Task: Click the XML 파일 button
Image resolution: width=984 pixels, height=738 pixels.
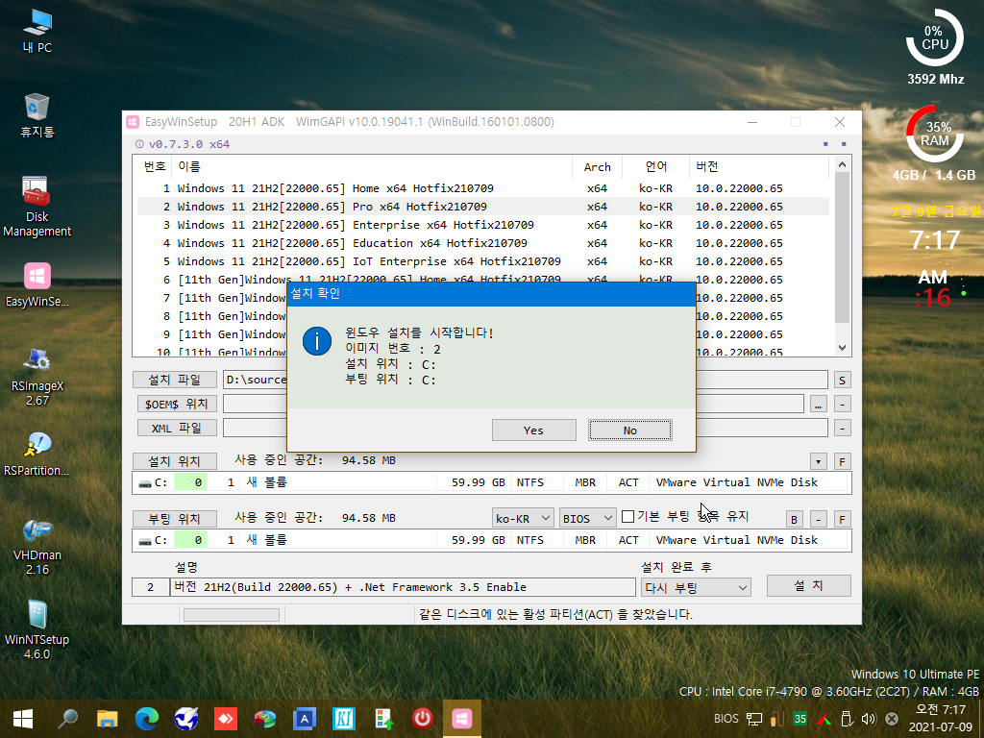Action: coord(177,428)
